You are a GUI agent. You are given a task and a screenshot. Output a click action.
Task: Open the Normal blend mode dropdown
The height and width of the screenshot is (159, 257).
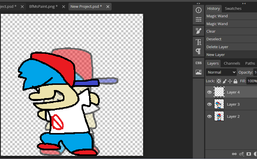pos(221,72)
